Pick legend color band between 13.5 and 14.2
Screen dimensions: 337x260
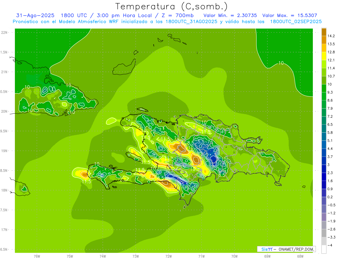(x=324, y=40)
